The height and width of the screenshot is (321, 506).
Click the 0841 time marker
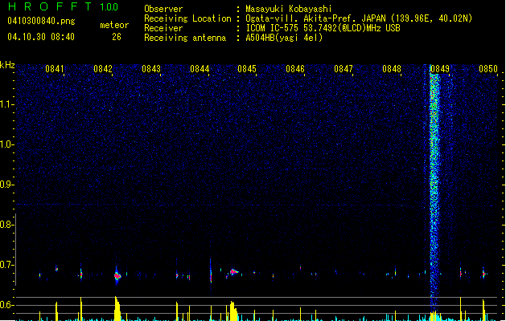[x=54, y=69]
